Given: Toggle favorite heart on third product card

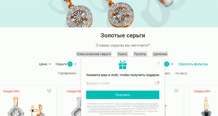Looking at the screenshot, I should 176,91.
